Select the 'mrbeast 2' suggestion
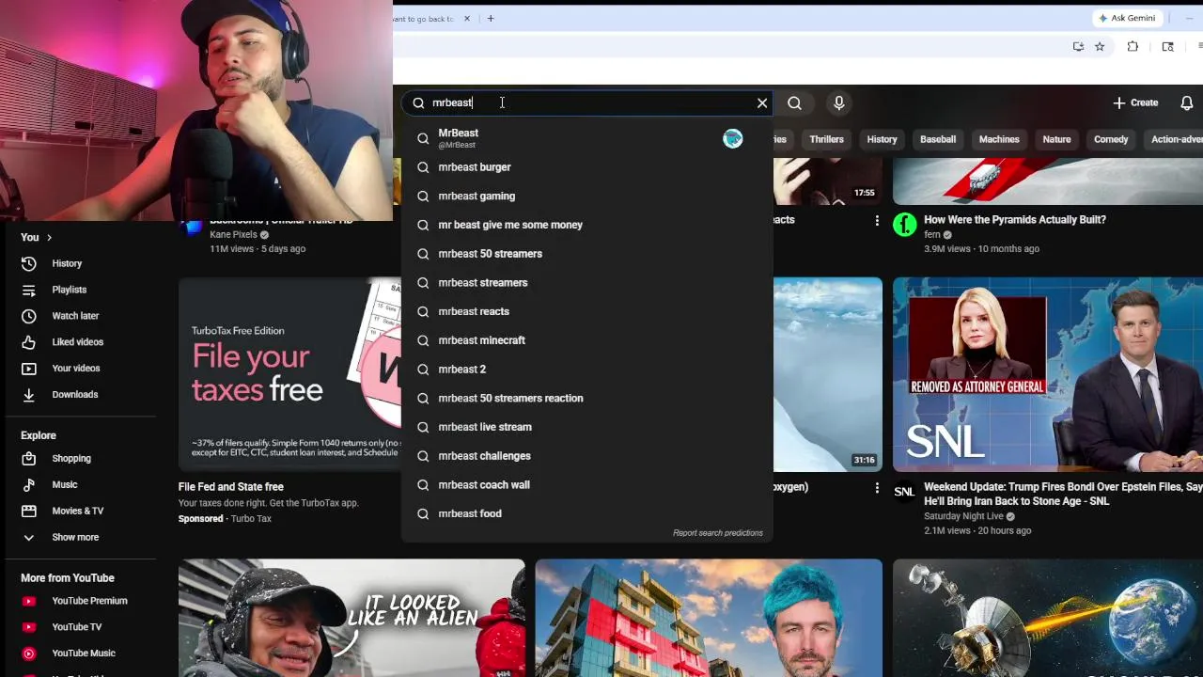Screen dimensions: 1203x677 587,369
